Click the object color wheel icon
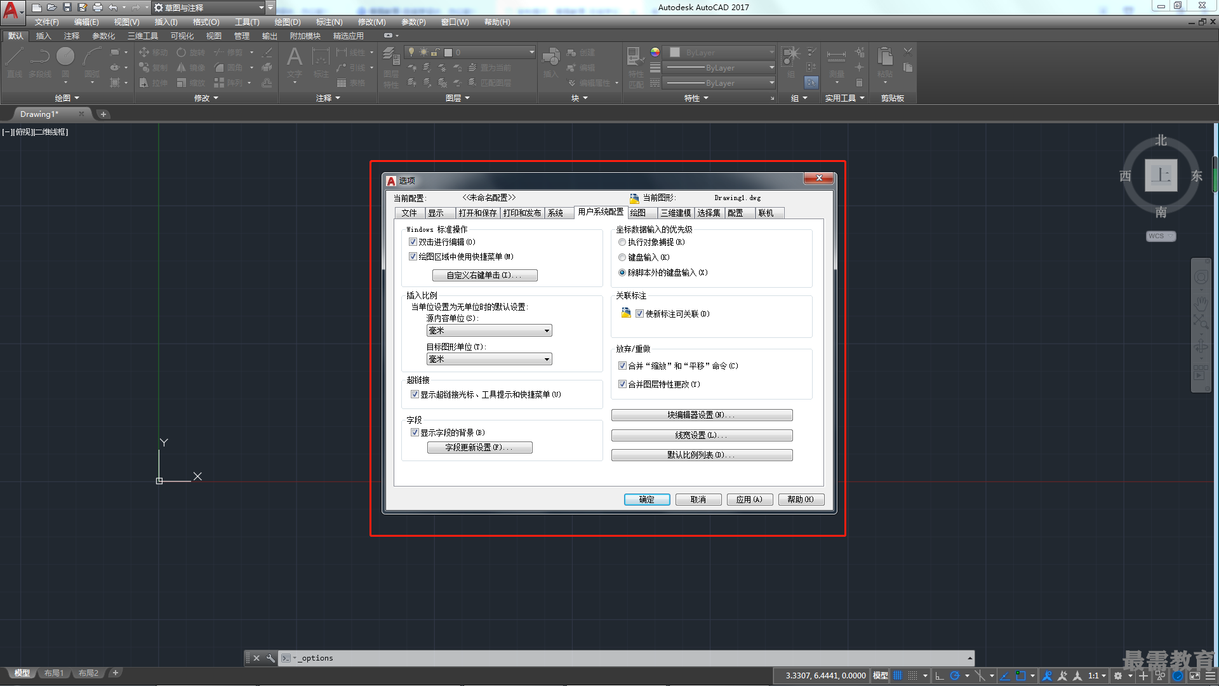Image resolution: width=1219 pixels, height=686 pixels. pyautogui.click(x=655, y=52)
